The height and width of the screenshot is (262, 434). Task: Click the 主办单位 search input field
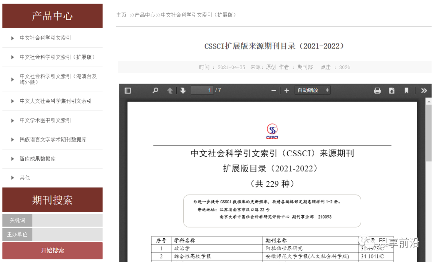click(x=67, y=234)
